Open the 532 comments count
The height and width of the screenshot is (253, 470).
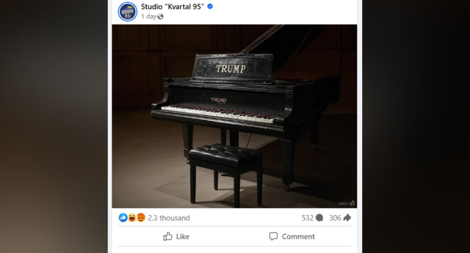coord(308,218)
